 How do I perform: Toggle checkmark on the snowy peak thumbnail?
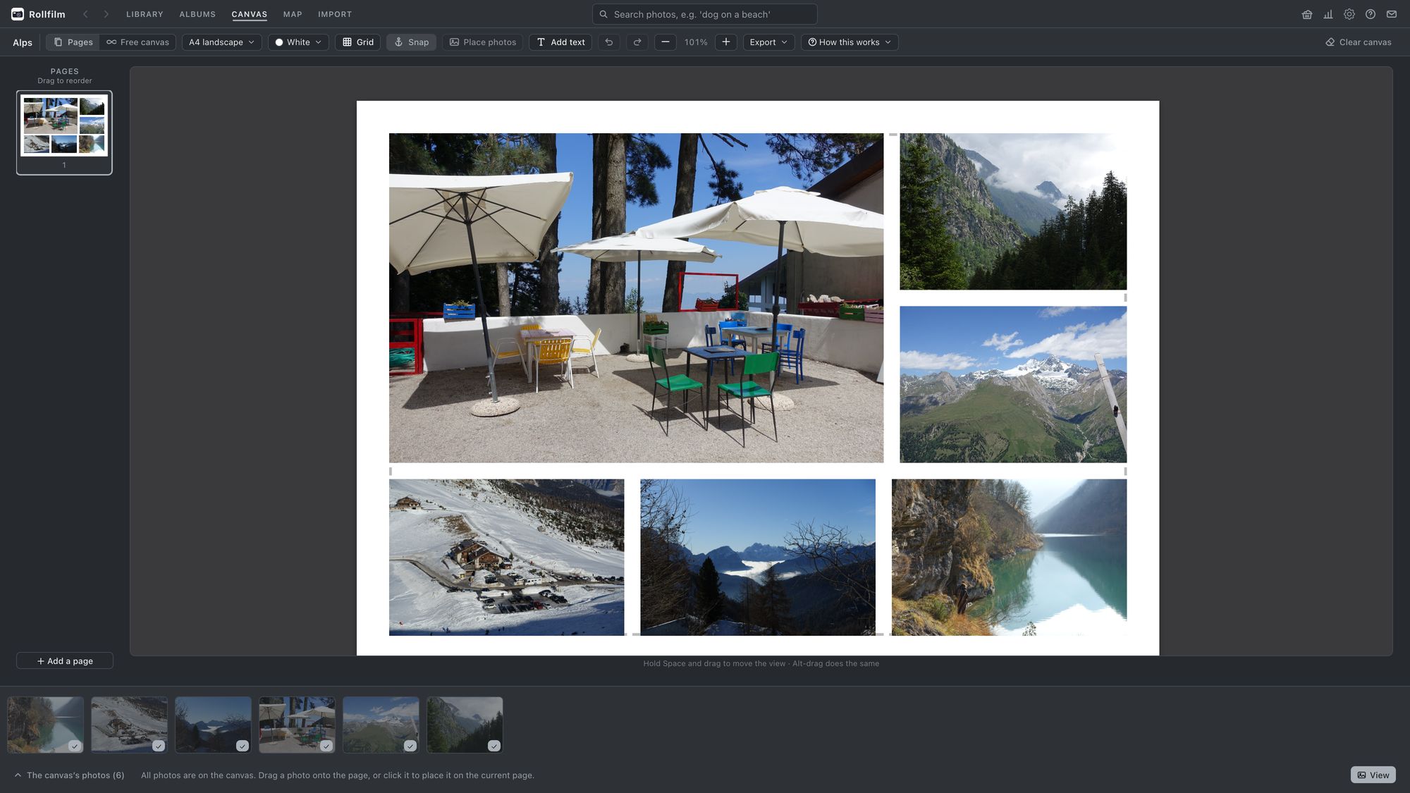[x=410, y=746]
